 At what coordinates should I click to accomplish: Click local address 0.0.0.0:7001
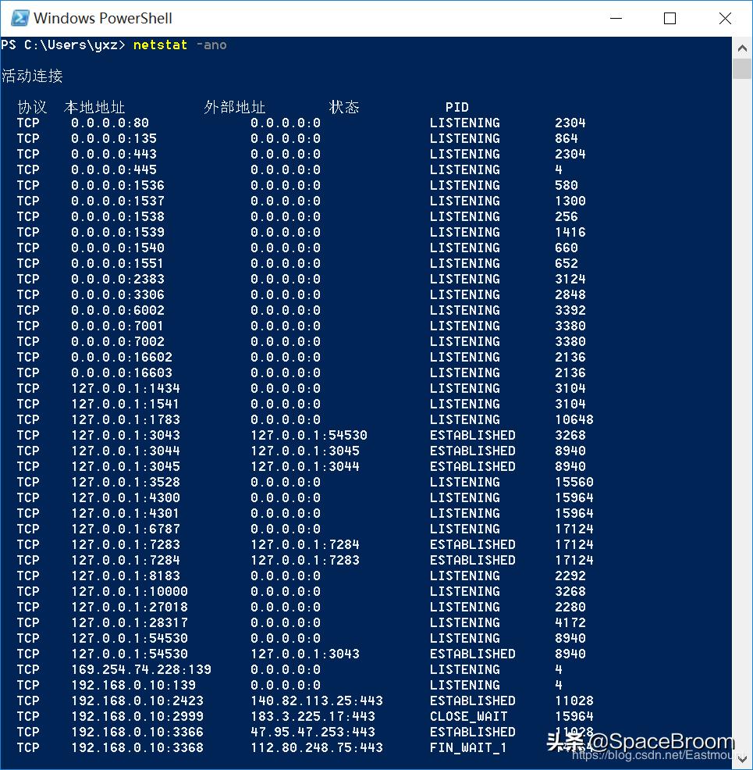pos(118,326)
